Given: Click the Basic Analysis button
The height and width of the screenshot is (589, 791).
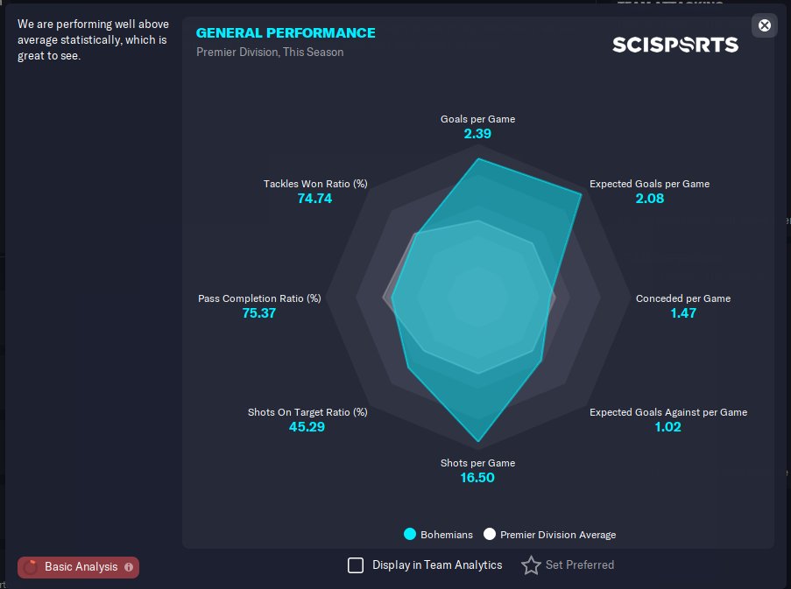Looking at the screenshot, I should (x=78, y=567).
